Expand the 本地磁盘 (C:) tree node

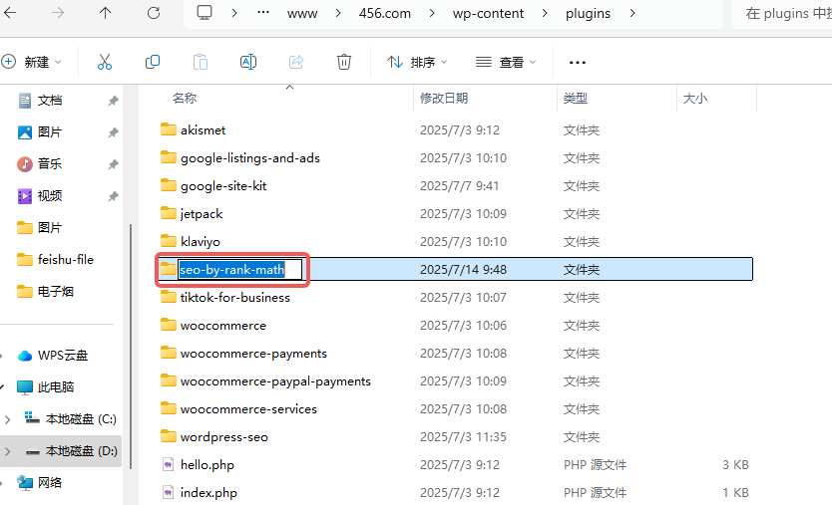pyautogui.click(x=9, y=419)
